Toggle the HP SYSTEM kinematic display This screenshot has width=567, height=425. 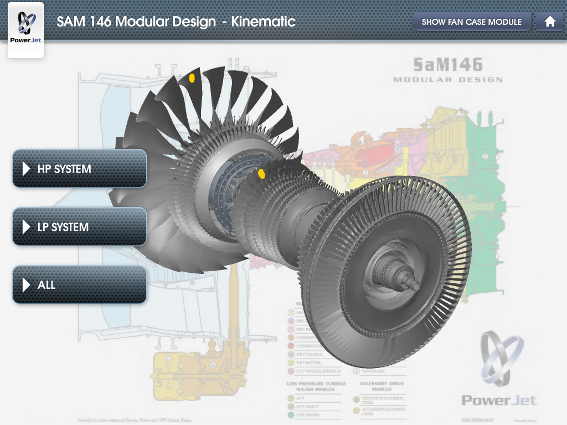point(79,169)
